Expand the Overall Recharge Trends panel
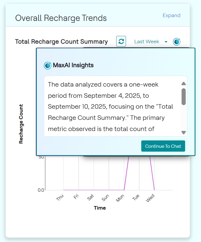The image size is (201, 242). pyautogui.click(x=172, y=16)
